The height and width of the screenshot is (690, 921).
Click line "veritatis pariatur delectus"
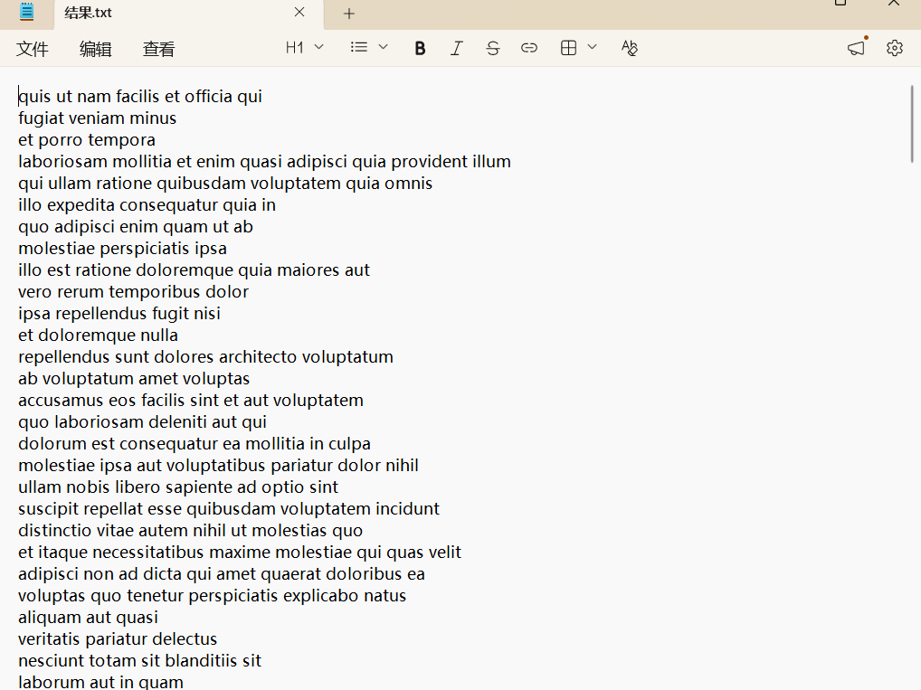(118, 639)
